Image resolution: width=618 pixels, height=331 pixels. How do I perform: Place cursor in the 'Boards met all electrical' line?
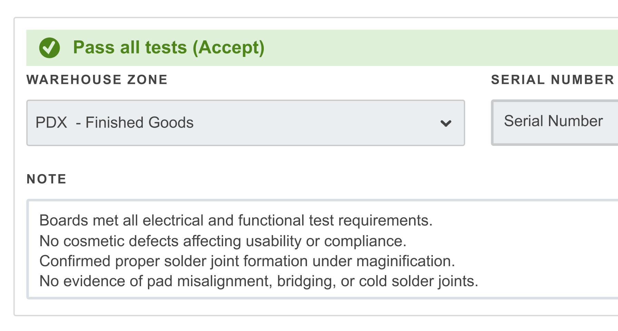[x=236, y=220]
